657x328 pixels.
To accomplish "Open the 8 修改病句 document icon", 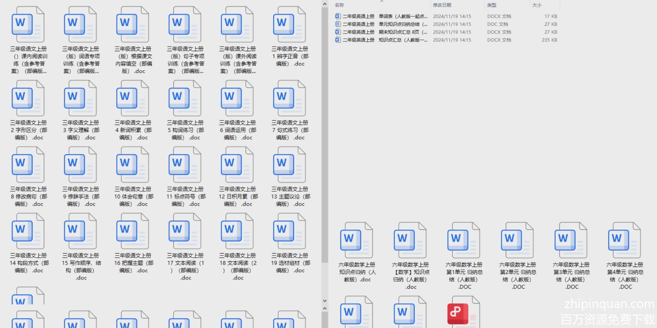I will [28, 165].
